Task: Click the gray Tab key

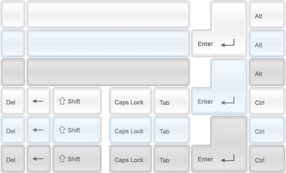Action: point(171,159)
